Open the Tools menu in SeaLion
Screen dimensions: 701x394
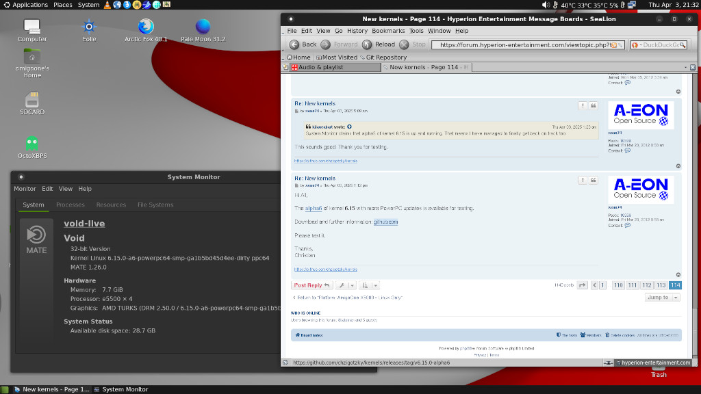click(416, 31)
